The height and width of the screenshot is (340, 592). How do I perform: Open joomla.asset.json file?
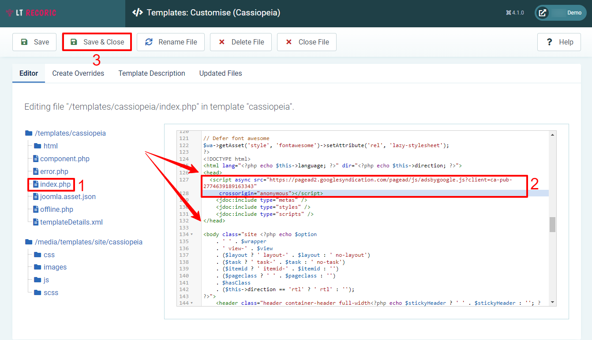coord(67,196)
